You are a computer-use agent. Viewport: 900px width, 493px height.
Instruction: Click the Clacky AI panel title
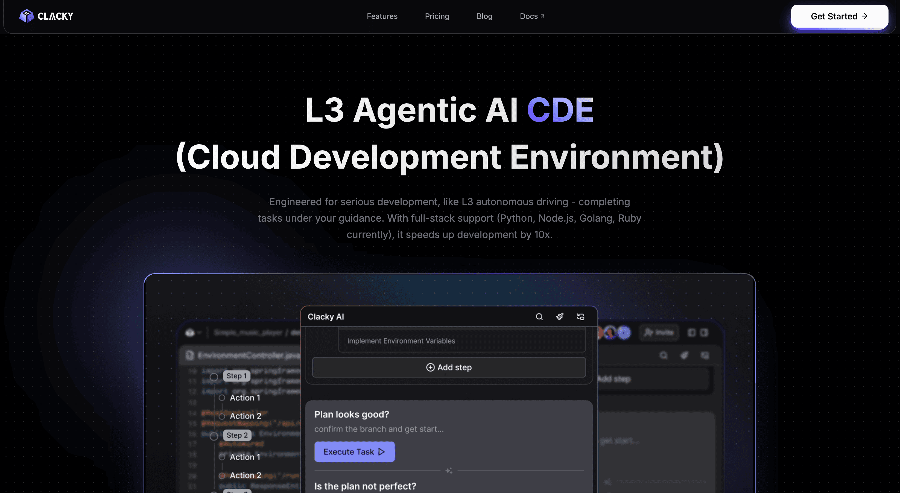pyautogui.click(x=326, y=316)
